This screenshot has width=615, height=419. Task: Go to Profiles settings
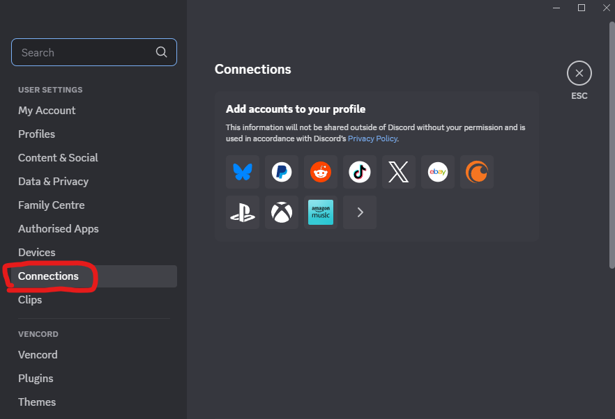(x=36, y=134)
